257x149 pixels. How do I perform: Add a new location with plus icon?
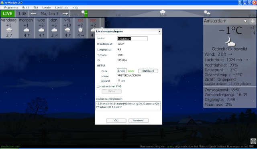pos(253,21)
